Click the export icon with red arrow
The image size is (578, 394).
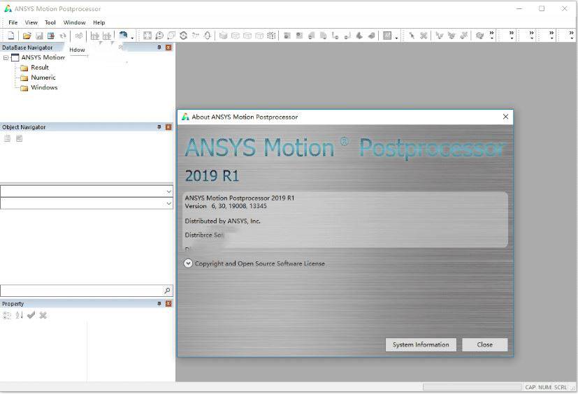click(x=51, y=36)
